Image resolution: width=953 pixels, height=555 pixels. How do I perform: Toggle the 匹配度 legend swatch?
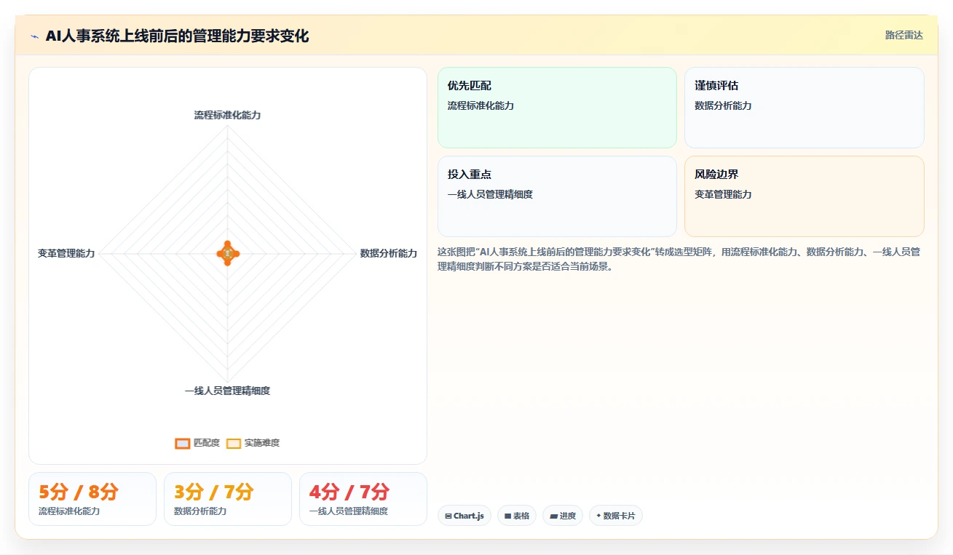click(x=183, y=443)
